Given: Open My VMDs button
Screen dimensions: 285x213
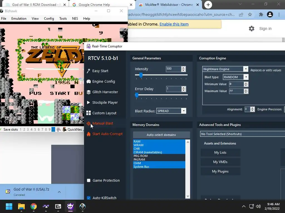Looking at the screenshot, I should (220, 162).
